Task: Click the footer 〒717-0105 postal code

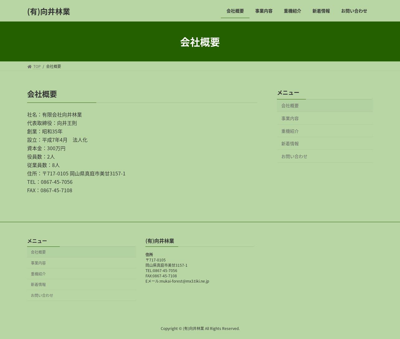Action: [155, 260]
